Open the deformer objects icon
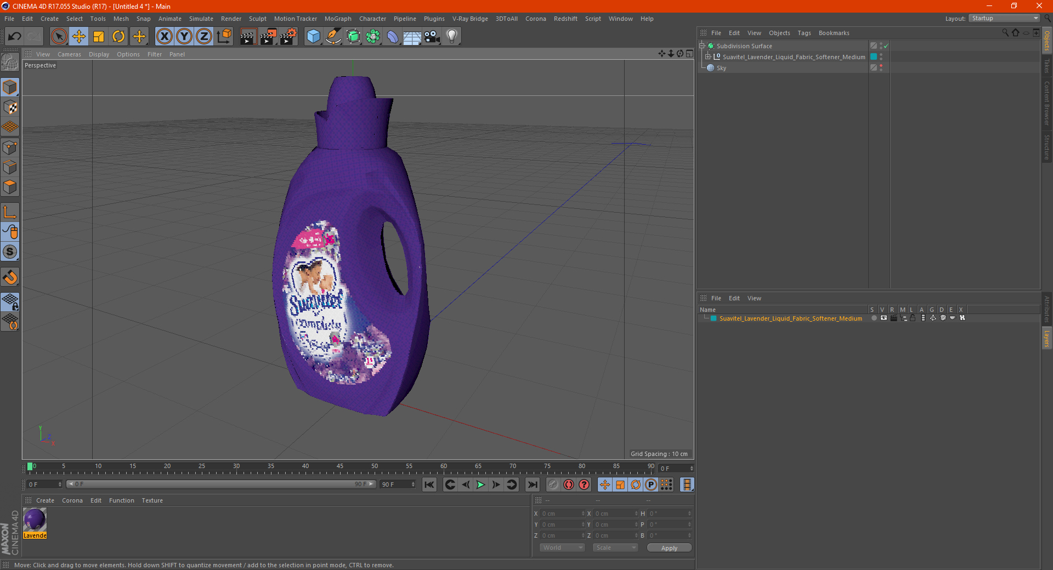 [x=393, y=37]
